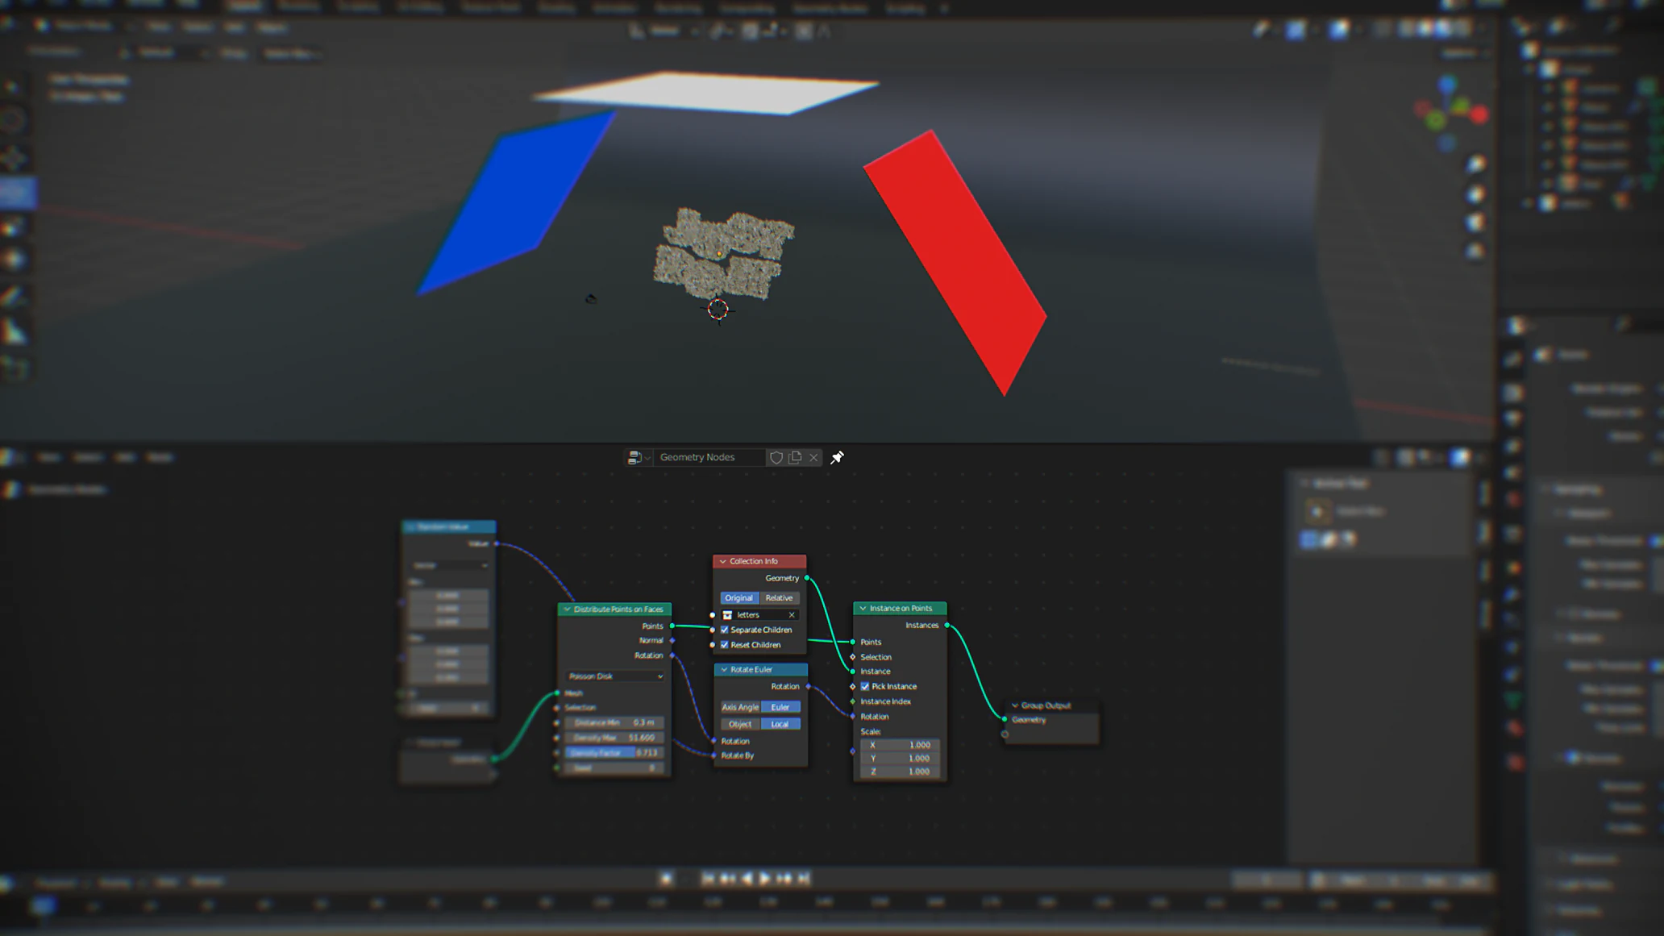Uncheck Reset Children checkbox
The image size is (1664, 936).
(x=724, y=645)
